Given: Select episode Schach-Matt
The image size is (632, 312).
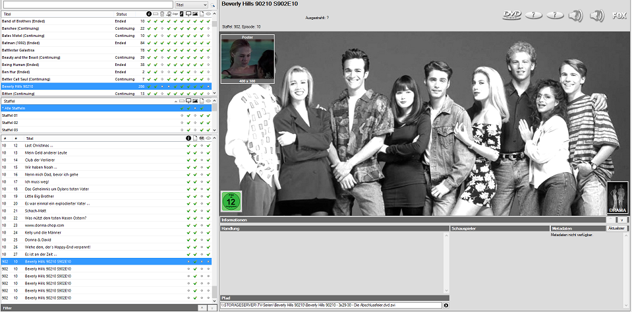Looking at the screenshot, I should coord(106,210).
